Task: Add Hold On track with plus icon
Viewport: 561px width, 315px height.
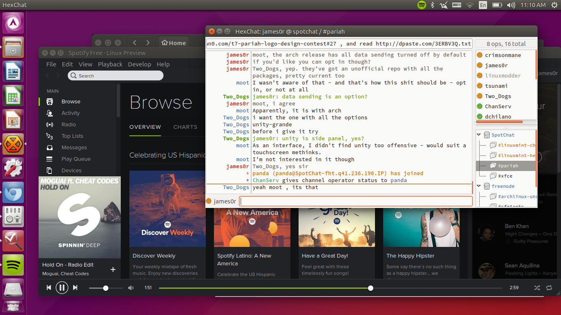Action: [x=113, y=269]
